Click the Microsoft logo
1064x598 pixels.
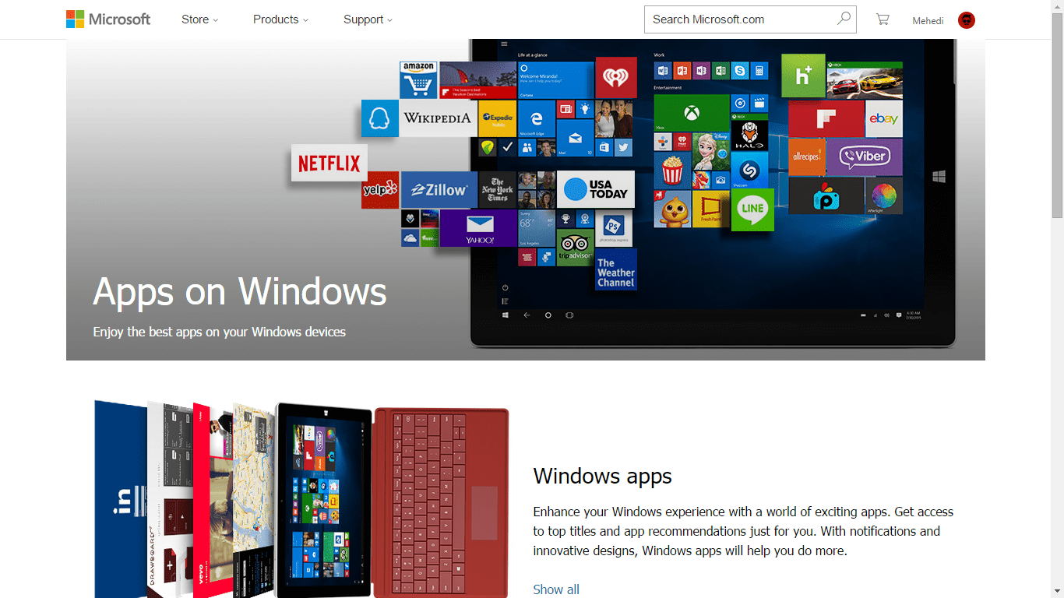(108, 19)
